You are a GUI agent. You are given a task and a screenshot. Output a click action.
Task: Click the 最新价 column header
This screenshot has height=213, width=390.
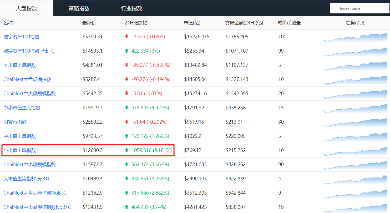(89, 23)
